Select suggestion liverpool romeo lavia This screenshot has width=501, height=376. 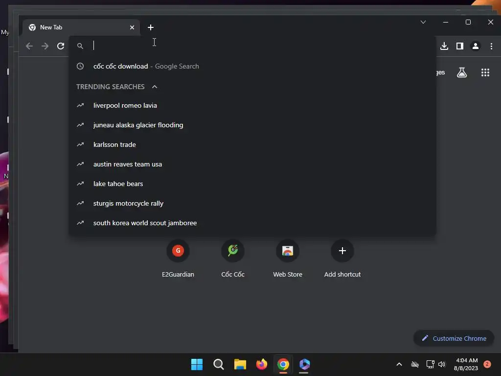tap(252, 106)
